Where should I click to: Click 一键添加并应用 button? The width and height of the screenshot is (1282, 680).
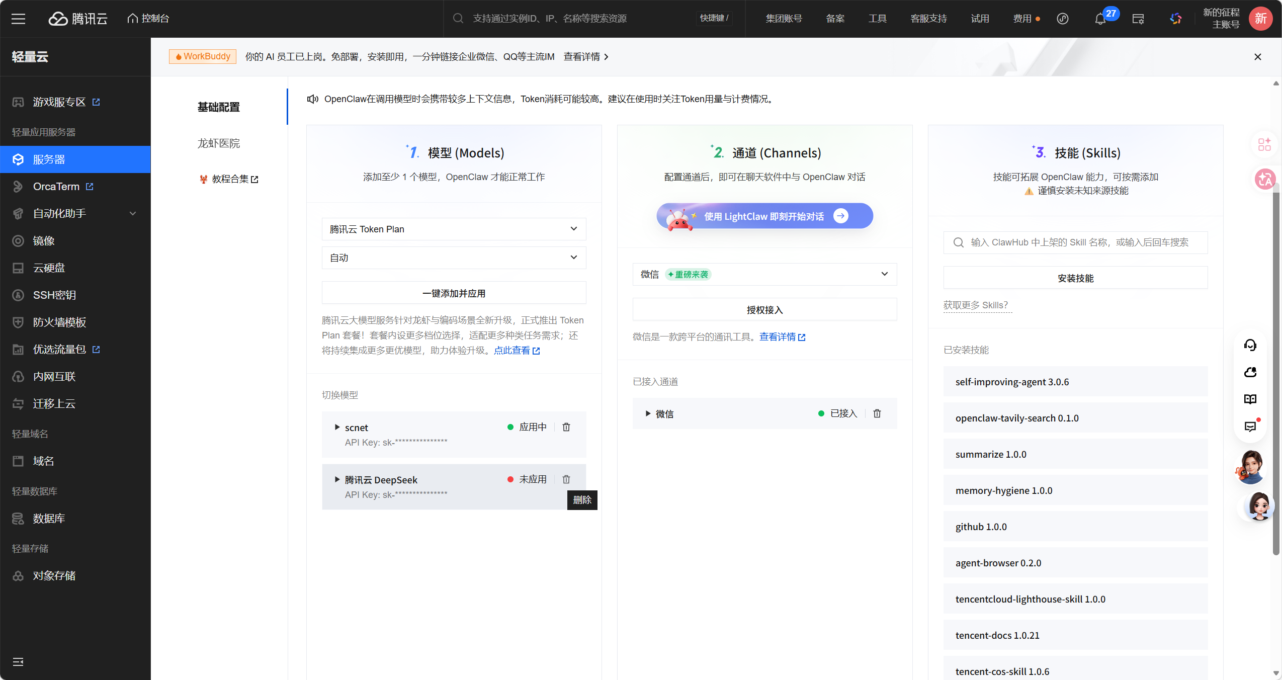pos(454,293)
